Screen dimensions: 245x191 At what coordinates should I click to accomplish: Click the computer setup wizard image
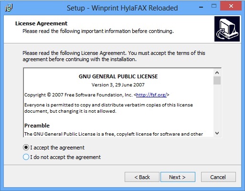coord(227,29)
